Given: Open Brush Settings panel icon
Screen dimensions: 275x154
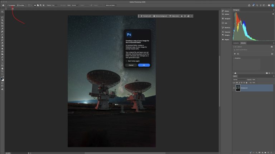Looking at the screenshot, I should [x=223, y=28].
